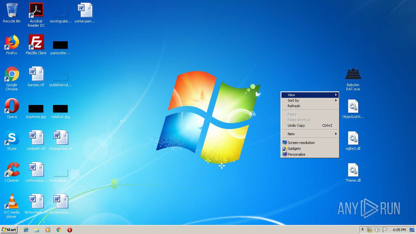Select the byphone.jpg image file
Screen dimensions: 416x234
pyautogui.click(x=36, y=111)
